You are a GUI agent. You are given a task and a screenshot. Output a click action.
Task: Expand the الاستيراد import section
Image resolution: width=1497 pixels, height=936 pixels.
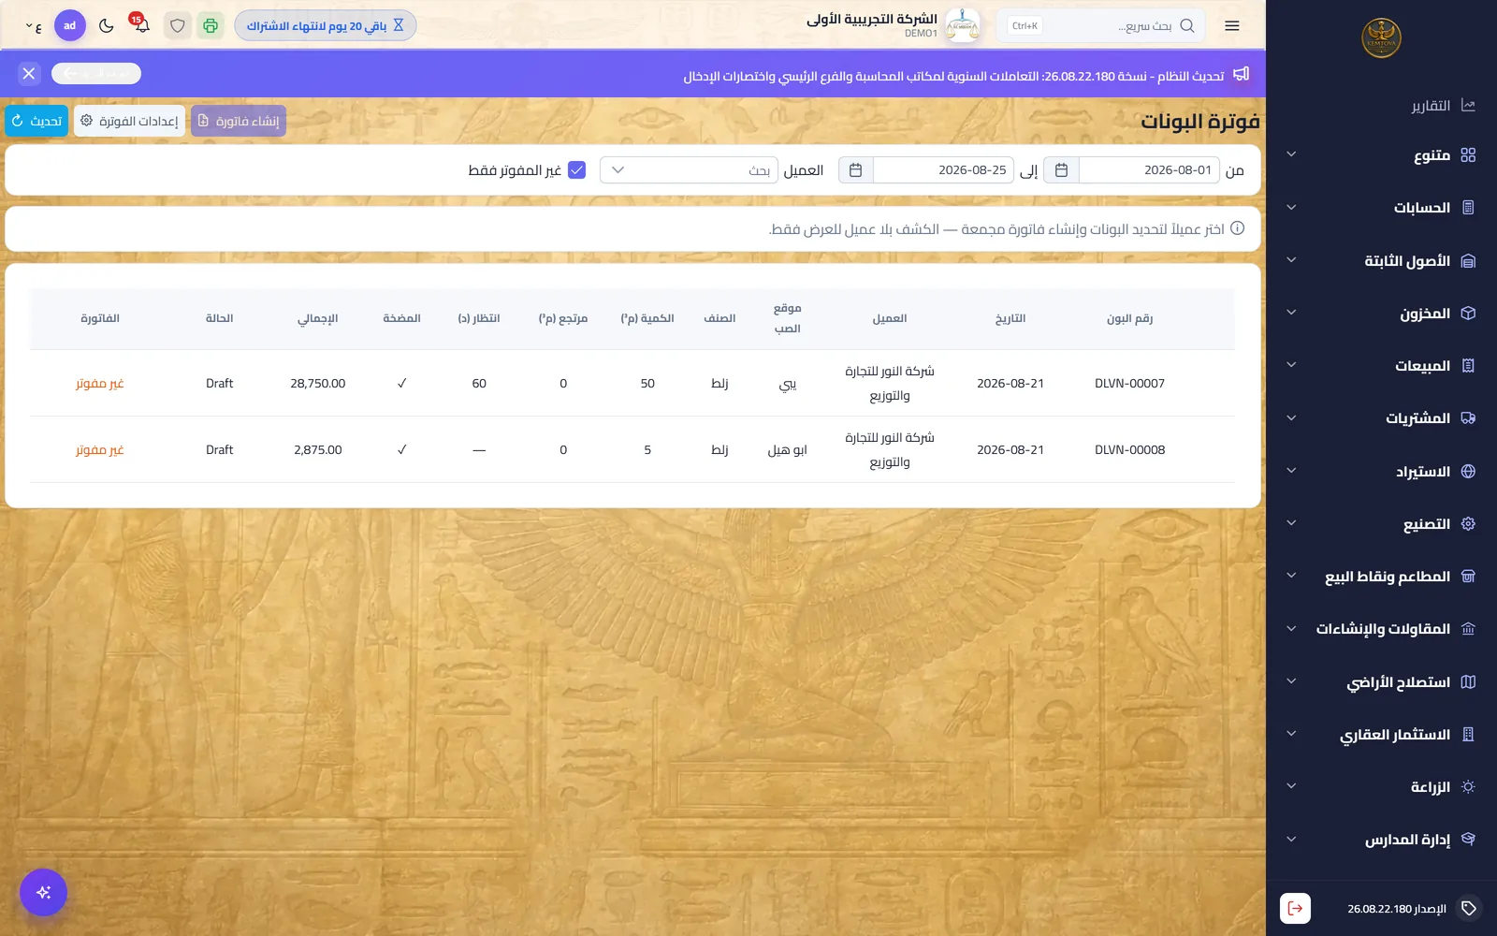pos(1382,472)
